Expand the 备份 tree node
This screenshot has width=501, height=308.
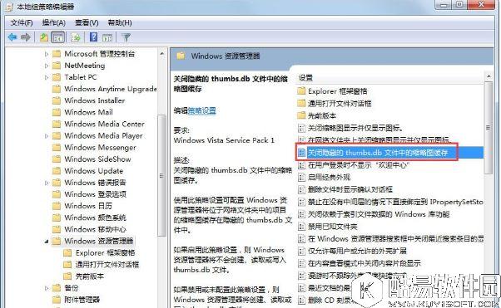[x=47, y=288]
